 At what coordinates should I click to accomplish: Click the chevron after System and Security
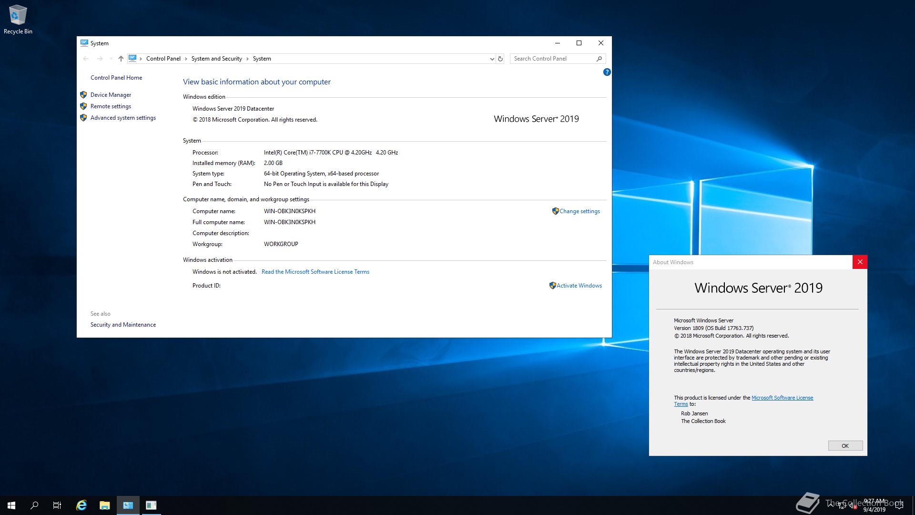point(248,58)
